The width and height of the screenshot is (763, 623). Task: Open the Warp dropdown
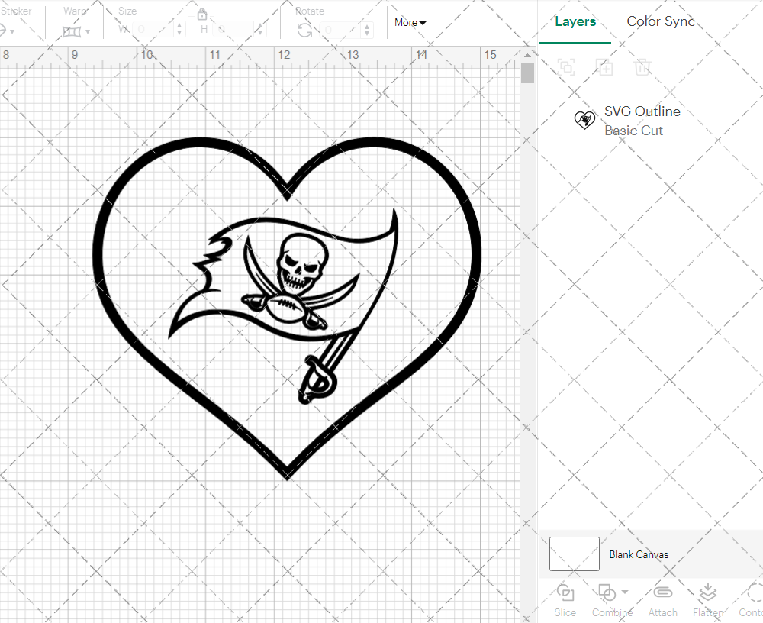tap(76, 31)
